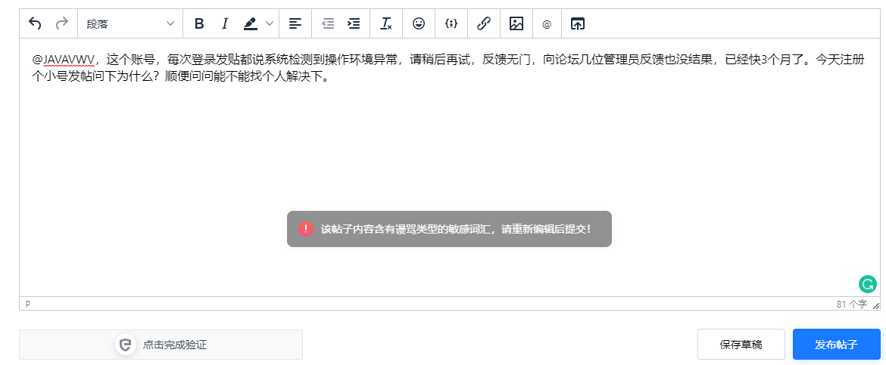
Task: Open the emoji picker
Action: (419, 23)
